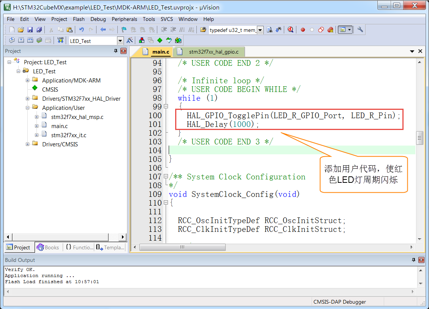Click the project tree horizontal scrollbar

pyautogui.click(x=60, y=237)
